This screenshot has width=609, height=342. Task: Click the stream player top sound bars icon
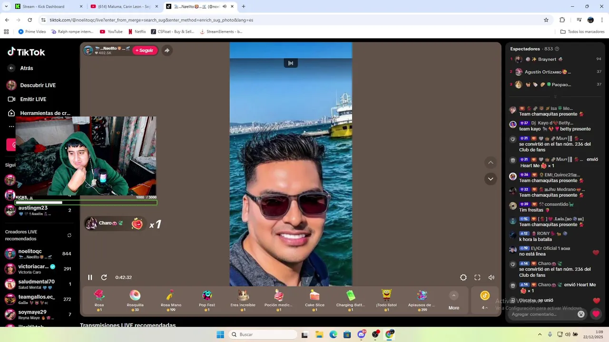pos(291,63)
